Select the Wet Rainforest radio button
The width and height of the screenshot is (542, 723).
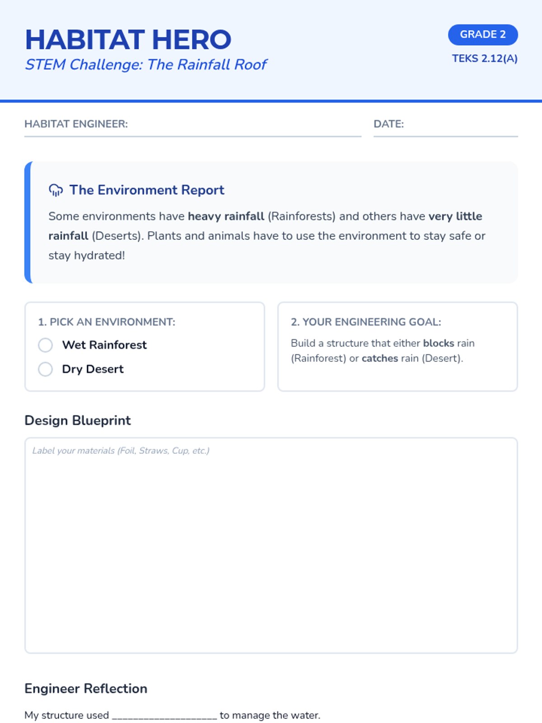(45, 345)
